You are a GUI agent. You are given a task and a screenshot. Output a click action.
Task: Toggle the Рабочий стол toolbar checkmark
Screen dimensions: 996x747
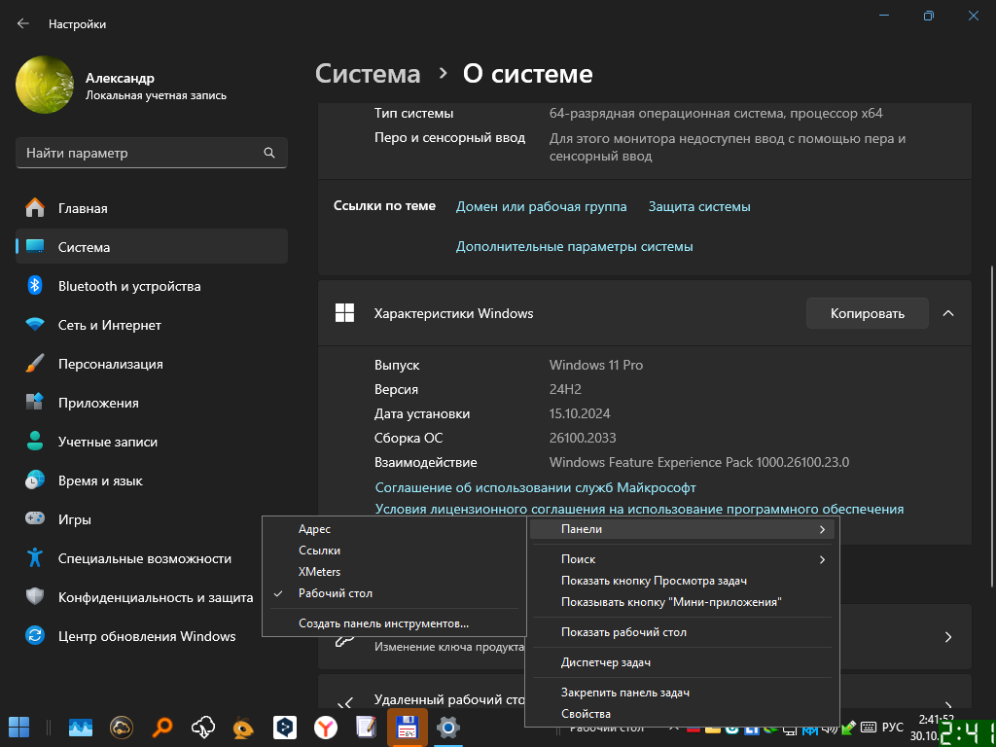tap(335, 593)
